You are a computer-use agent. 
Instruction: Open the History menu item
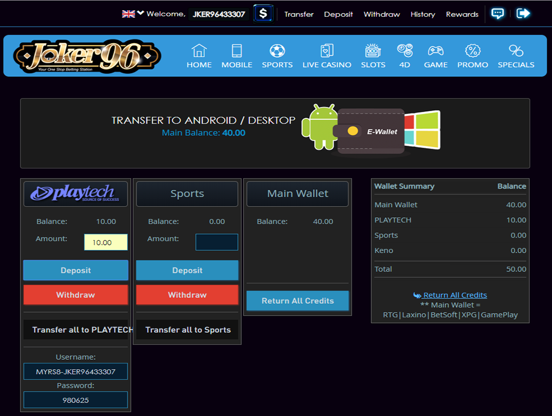click(422, 14)
